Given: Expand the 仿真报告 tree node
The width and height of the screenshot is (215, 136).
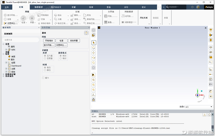Looking at the screenshot, I should [4, 76].
